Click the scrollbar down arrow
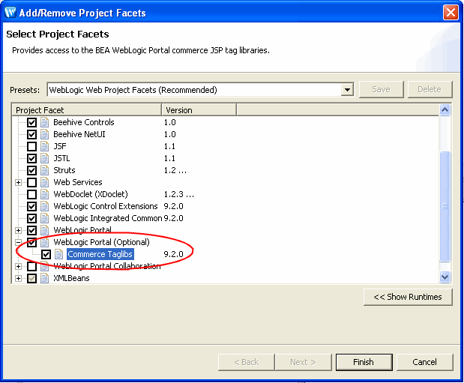 [445, 277]
